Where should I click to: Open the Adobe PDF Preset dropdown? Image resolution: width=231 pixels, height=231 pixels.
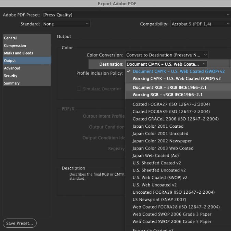pyautogui.click(x=136, y=15)
